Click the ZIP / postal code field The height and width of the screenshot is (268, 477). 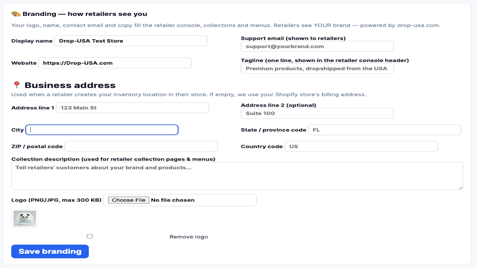(x=141, y=147)
